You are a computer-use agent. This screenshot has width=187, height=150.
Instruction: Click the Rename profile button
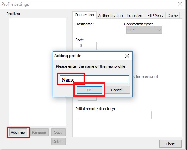coord(39,132)
